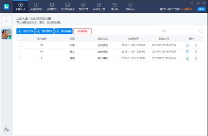
Task: Click the app logo in the top-left corner
Action: tap(6, 7)
